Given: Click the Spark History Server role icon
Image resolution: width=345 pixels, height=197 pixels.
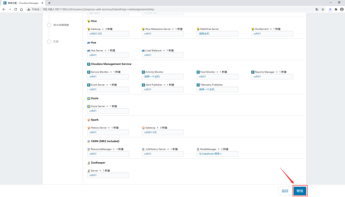Looking at the screenshot, I should (89, 128).
